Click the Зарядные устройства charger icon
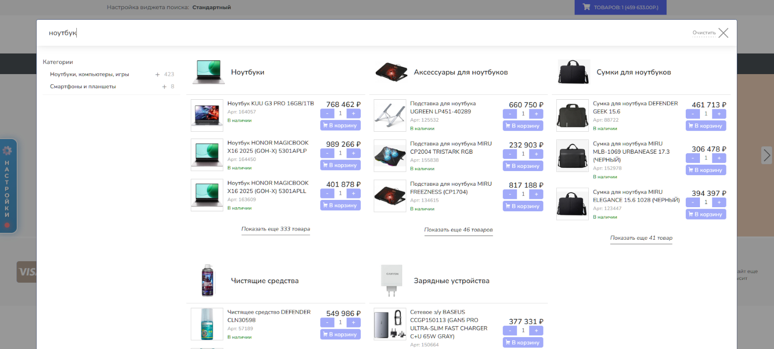This screenshot has width=774, height=349. click(x=391, y=280)
